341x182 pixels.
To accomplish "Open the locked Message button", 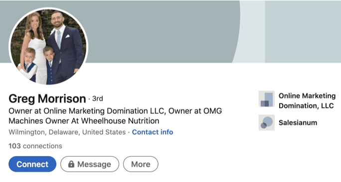I will pyautogui.click(x=90, y=164).
